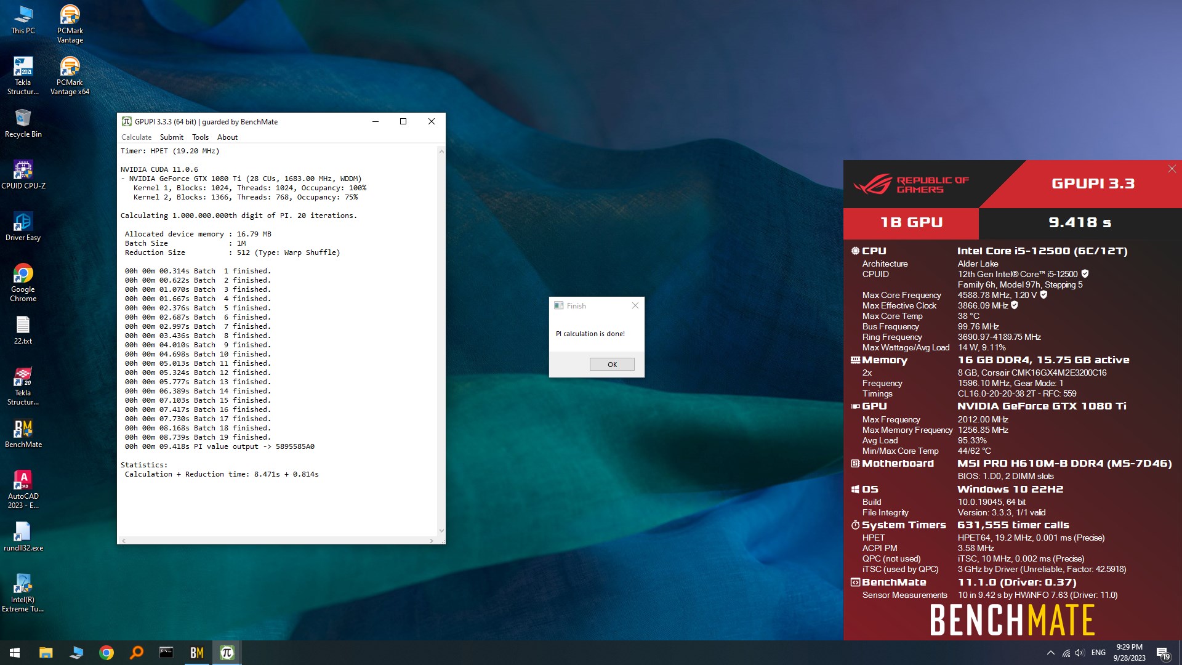Open the Tekla Structures 2021 desktop shortcut

(x=23, y=76)
